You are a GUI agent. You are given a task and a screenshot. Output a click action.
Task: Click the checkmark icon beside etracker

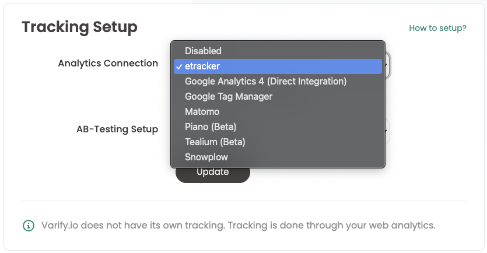179,66
